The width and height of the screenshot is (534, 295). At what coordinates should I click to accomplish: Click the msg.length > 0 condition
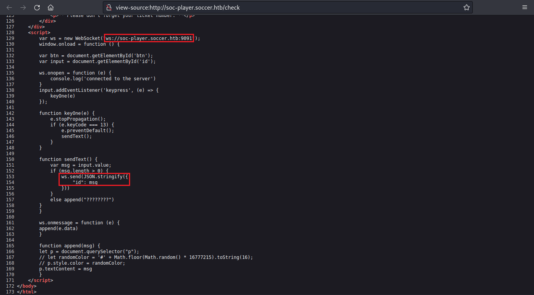coord(79,171)
